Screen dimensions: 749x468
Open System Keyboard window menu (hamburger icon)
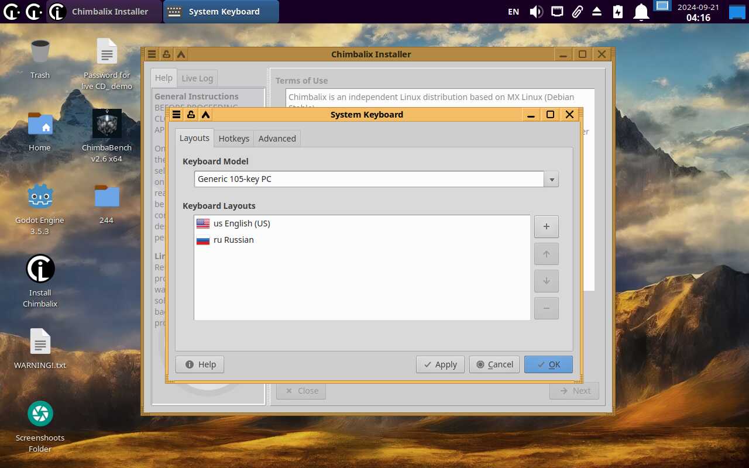click(x=176, y=115)
